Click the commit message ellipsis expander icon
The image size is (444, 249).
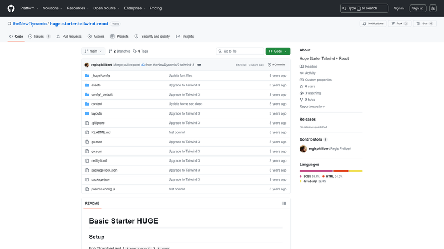(199, 65)
